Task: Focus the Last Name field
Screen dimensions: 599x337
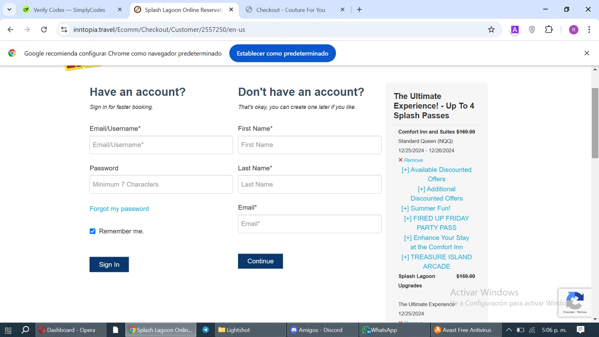Action: 309,184
